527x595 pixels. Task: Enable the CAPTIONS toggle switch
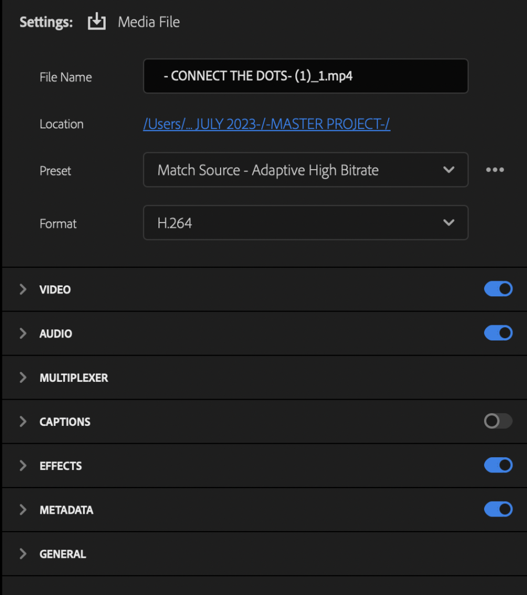(x=498, y=421)
